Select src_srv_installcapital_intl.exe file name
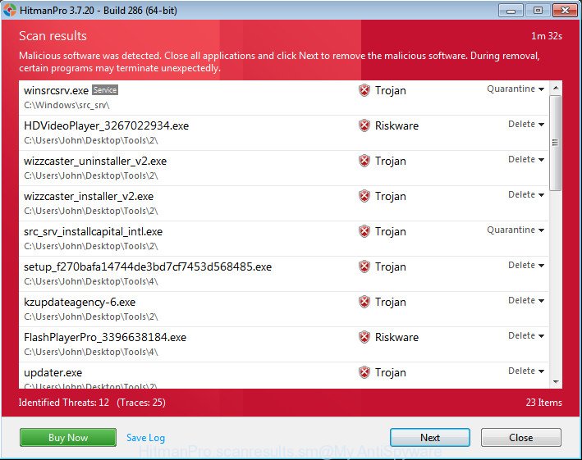The height and width of the screenshot is (460, 582). (x=93, y=232)
